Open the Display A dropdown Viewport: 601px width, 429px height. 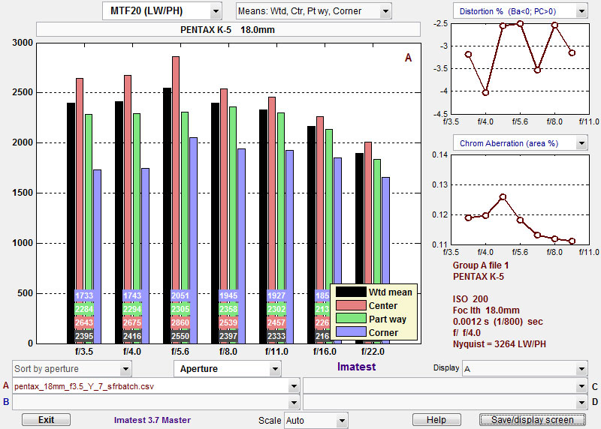click(x=524, y=369)
